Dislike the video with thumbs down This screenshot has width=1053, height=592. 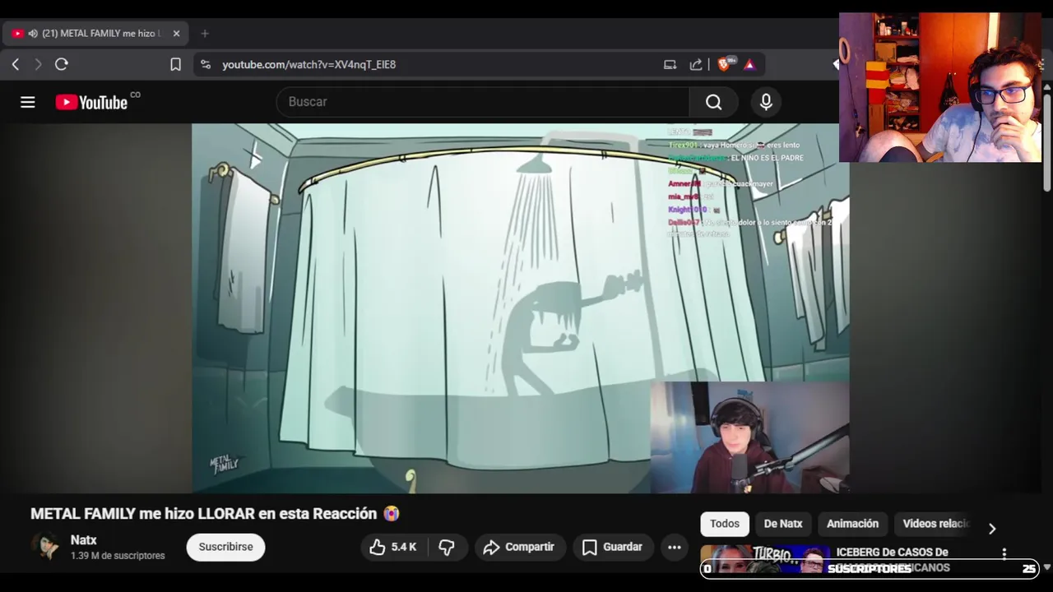pyautogui.click(x=447, y=547)
